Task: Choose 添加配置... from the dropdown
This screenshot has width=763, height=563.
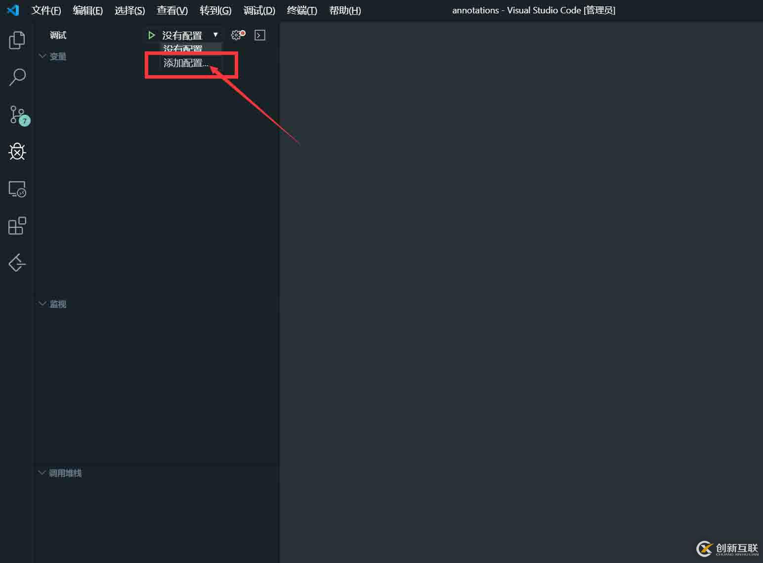Action: [x=186, y=63]
